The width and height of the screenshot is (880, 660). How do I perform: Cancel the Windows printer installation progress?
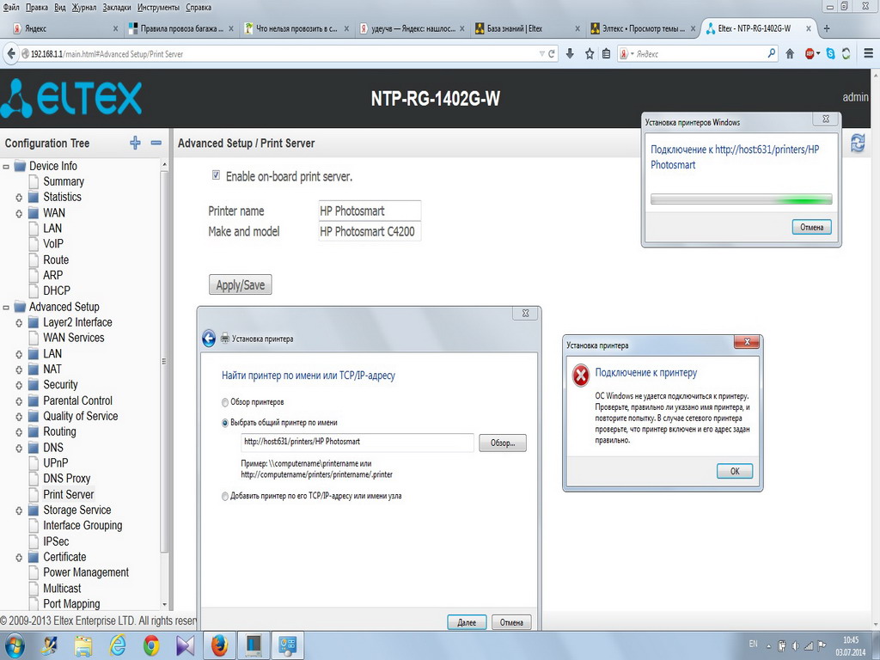tap(811, 227)
